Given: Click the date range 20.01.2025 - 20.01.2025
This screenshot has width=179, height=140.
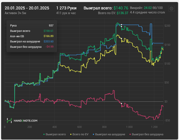Looking at the screenshot, I should 27,8.
